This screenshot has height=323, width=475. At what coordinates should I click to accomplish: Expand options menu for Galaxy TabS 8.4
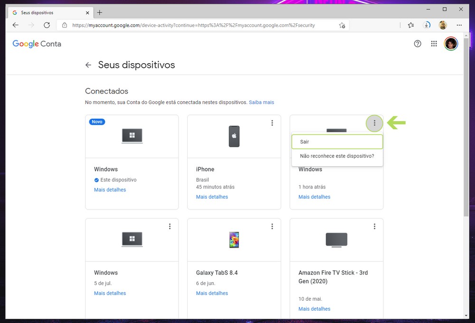(x=272, y=227)
